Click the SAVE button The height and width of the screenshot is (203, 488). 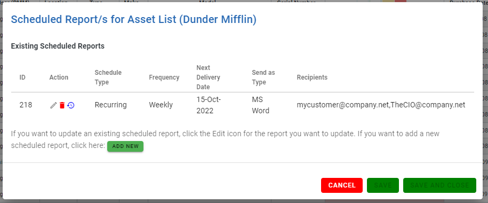[x=383, y=185]
